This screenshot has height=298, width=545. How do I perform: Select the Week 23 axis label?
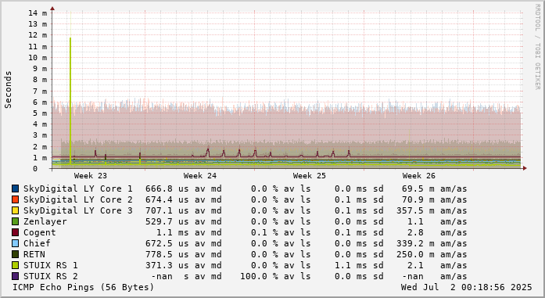(91, 176)
